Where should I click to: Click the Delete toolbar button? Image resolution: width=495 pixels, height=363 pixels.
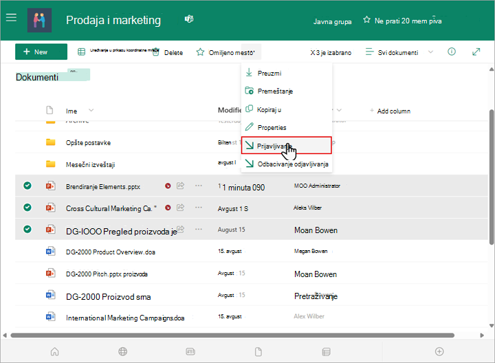click(168, 53)
